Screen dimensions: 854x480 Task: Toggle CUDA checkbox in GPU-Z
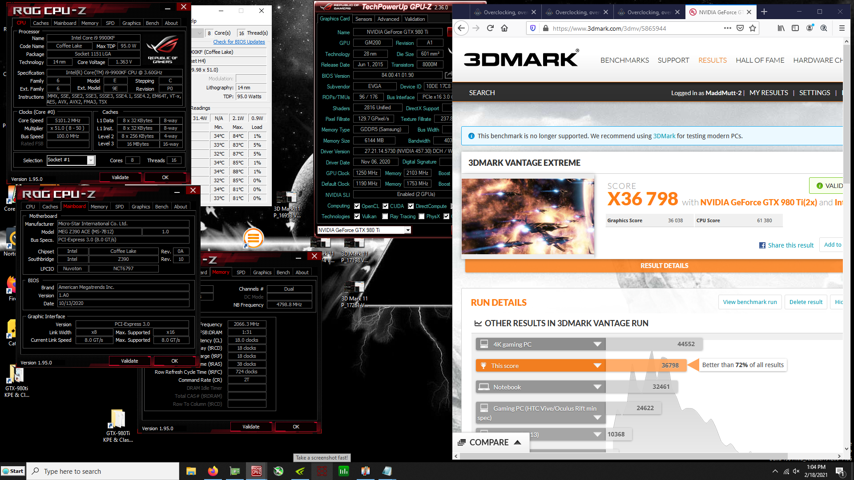pos(385,206)
